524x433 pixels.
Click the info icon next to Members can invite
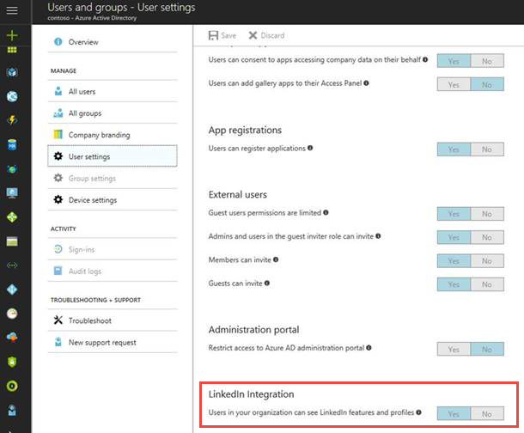coord(276,259)
